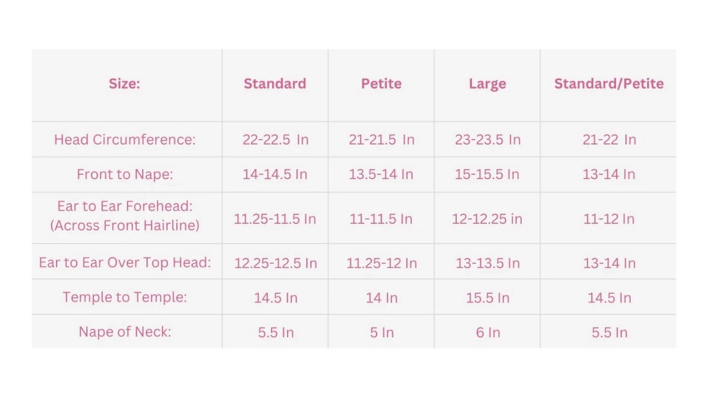This screenshot has width=709, height=398.
Task: Click the Nape of Neck row label
Action: point(125,332)
